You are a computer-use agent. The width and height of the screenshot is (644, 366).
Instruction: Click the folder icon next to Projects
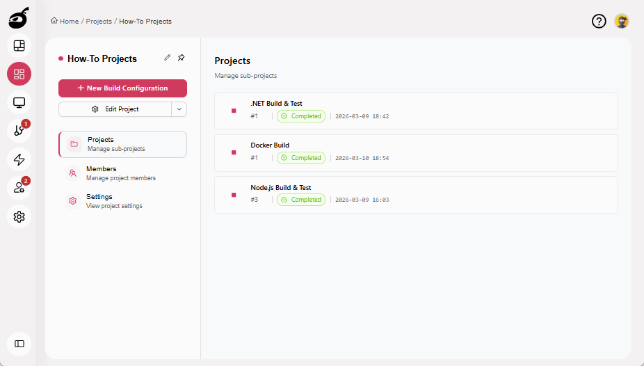point(74,144)
